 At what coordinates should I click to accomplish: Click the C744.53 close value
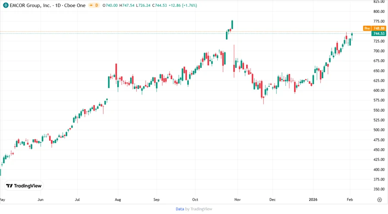(x=160, y=5)
